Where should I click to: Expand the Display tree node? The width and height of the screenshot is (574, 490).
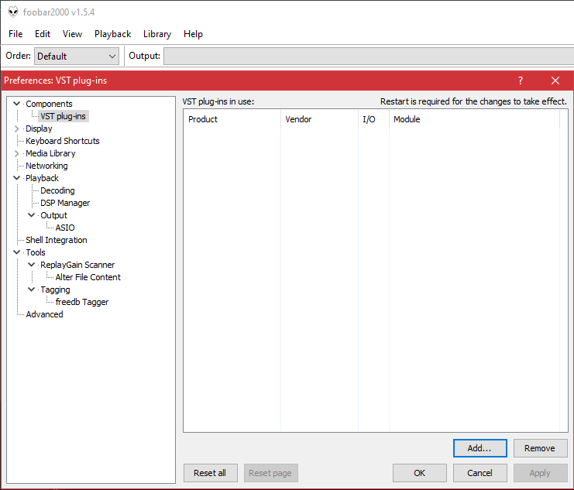pos(16,128)
